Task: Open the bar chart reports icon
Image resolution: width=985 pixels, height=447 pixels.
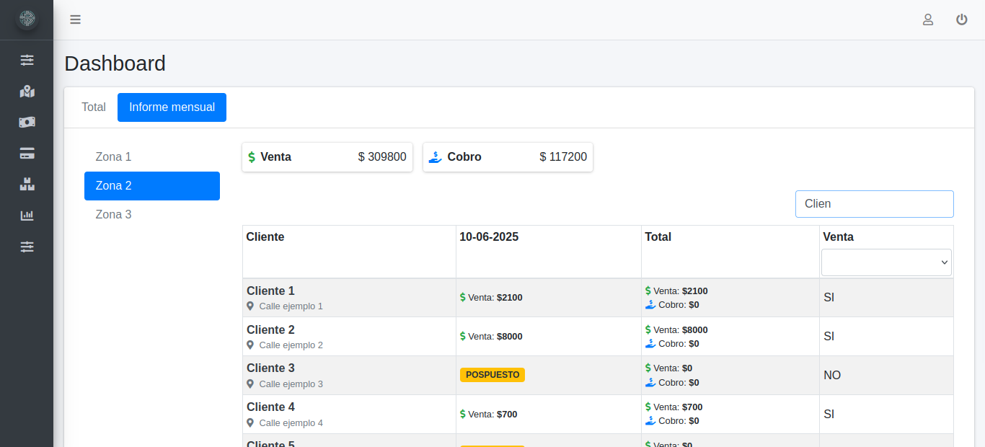Action: [27, 216]
